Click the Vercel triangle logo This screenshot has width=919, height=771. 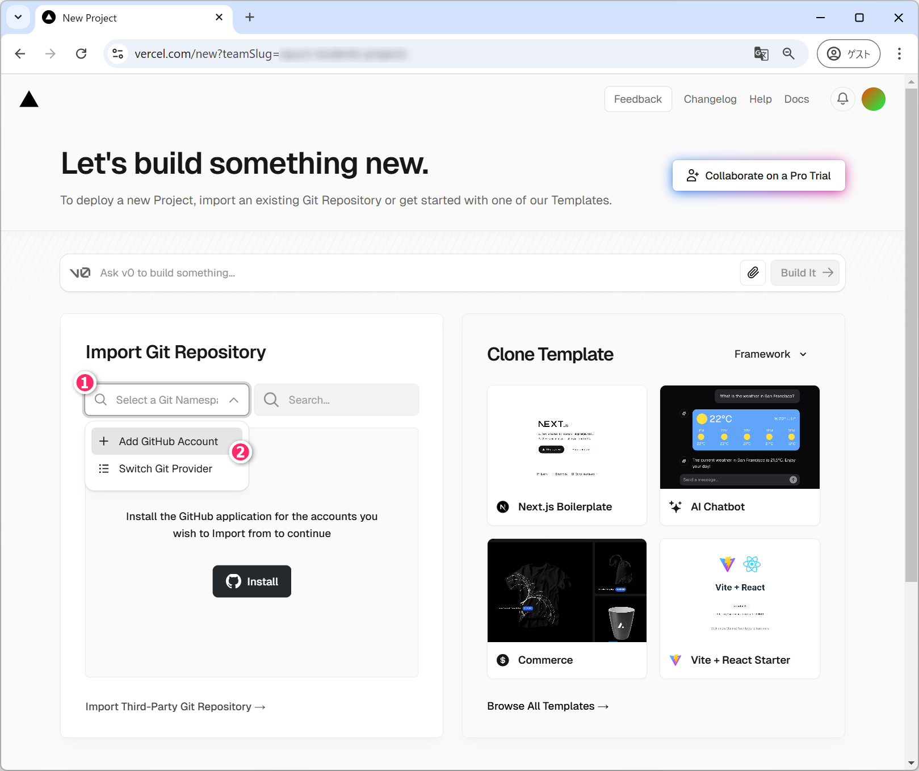[x=29, y=100]
